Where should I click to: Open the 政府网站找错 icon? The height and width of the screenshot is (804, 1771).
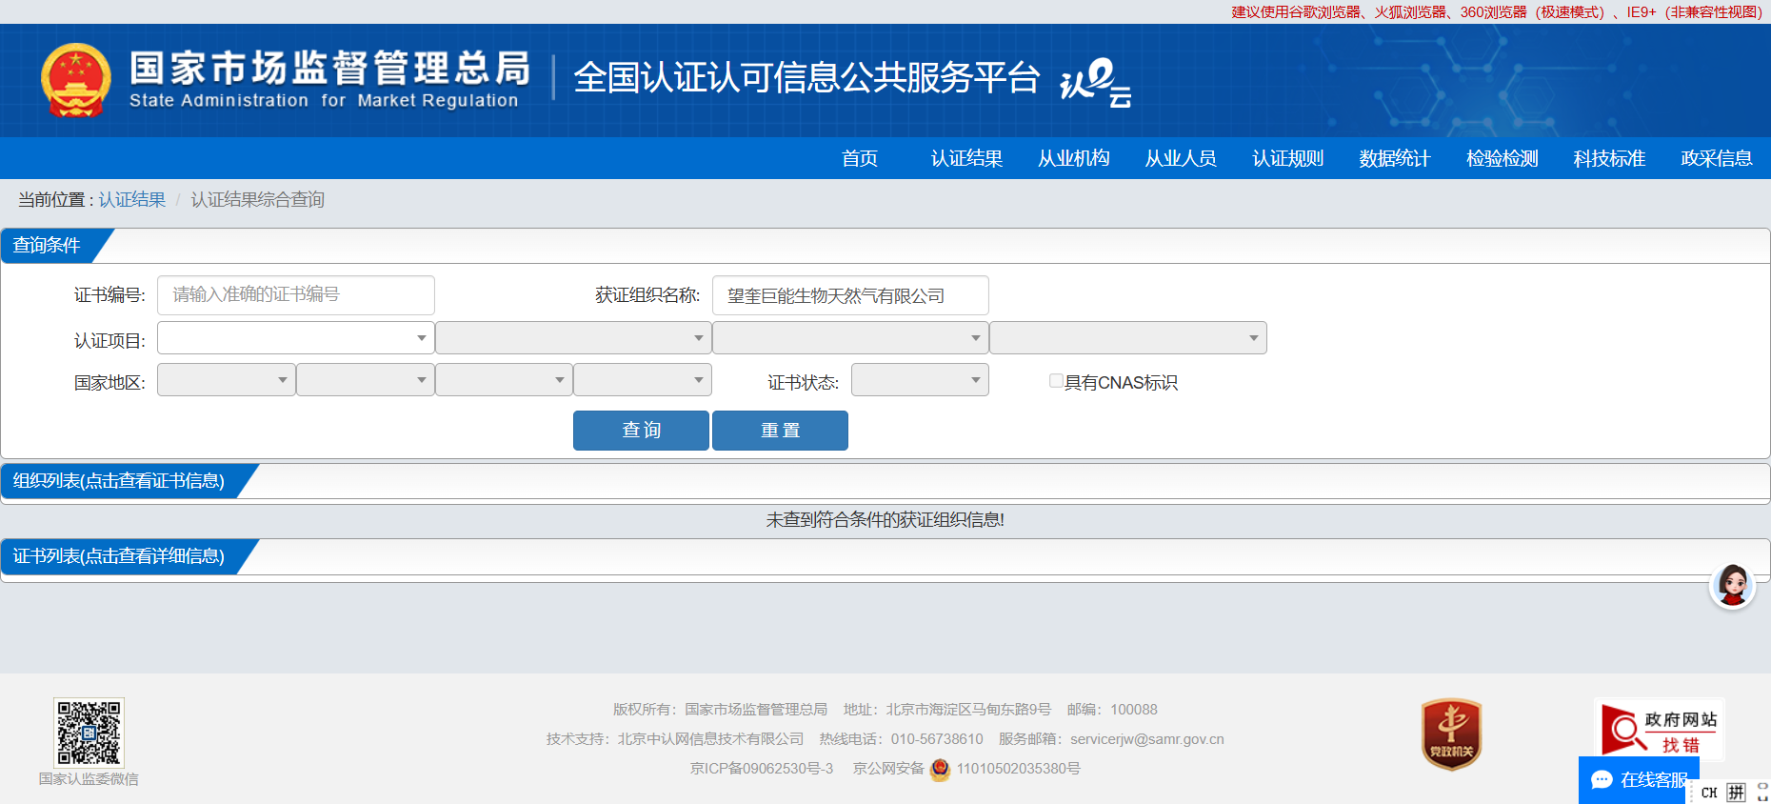[1659, 731]
